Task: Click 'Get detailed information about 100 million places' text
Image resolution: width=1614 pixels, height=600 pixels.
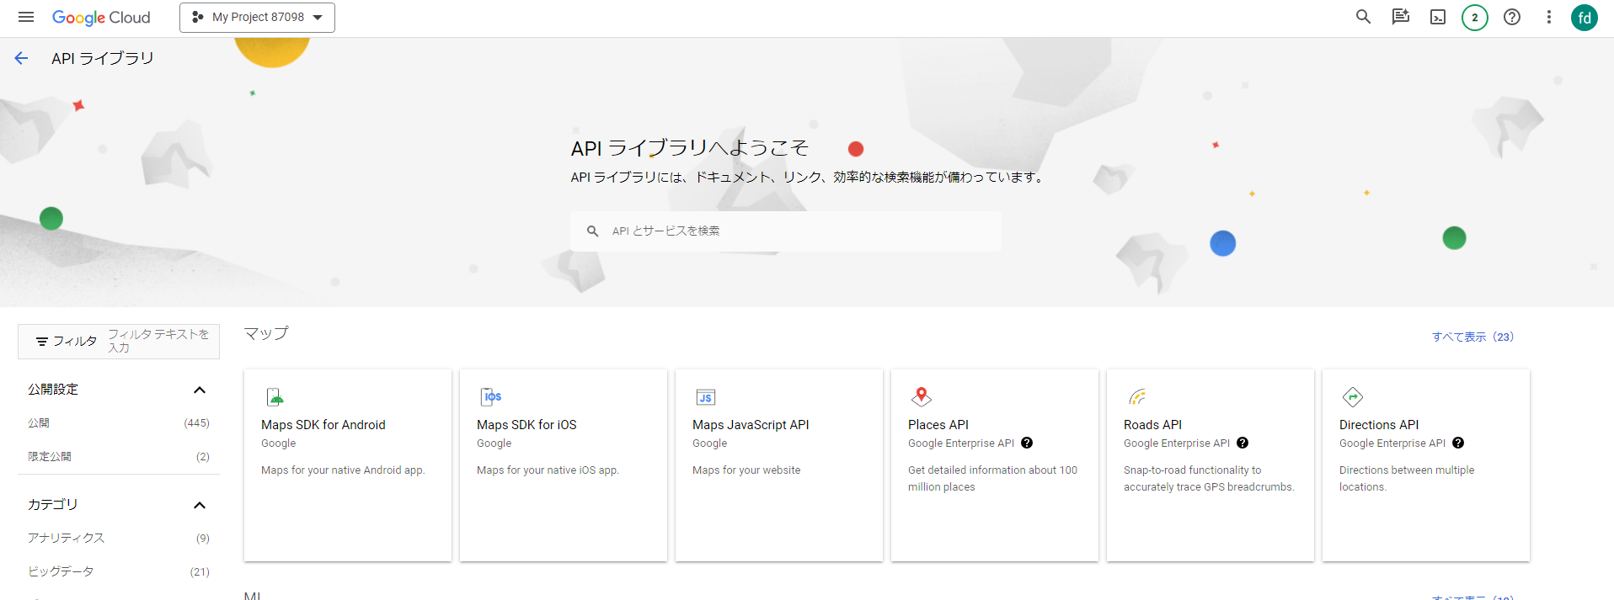Action: point(992,479)
